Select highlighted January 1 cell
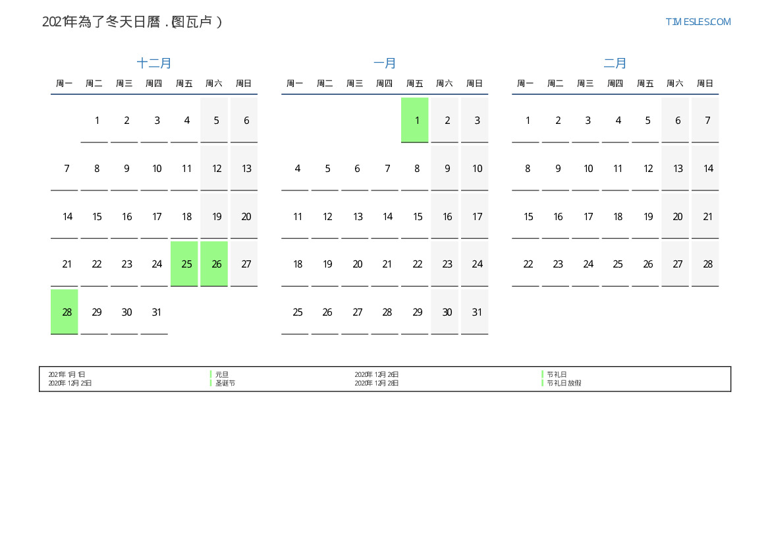Screen dimensions: 770x545 (x=417, y=121)
